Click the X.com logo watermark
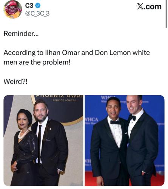The image size is (168, 189). (x=149, y=6)
